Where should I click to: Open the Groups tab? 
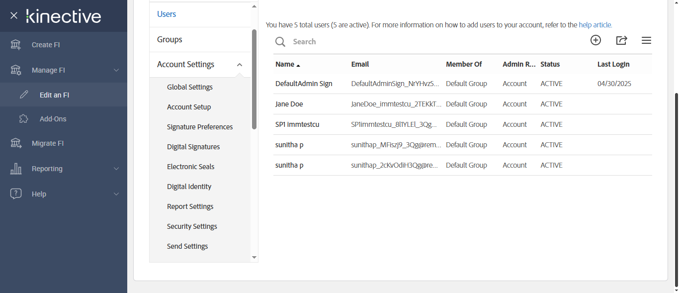[x=170, y=39]
